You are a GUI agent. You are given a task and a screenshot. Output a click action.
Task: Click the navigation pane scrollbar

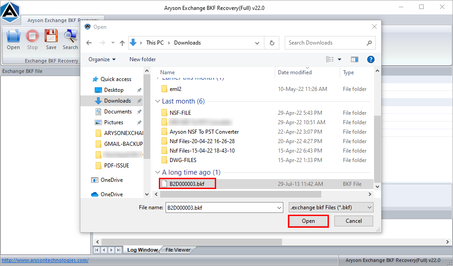point(147,117)
